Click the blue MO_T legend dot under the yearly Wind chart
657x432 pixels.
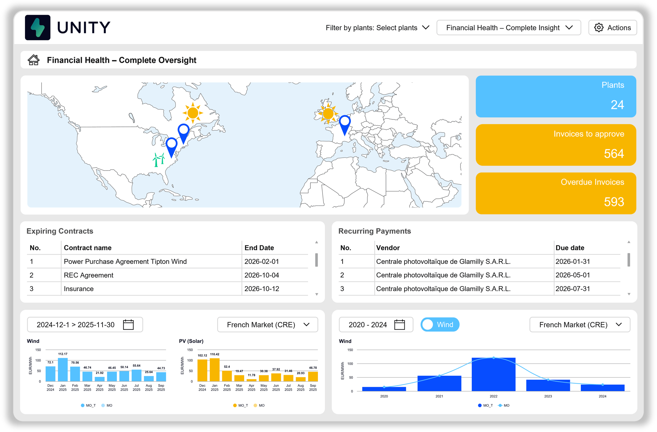(x=480, y=405)
